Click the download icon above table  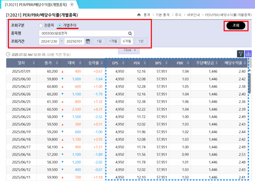248,54
